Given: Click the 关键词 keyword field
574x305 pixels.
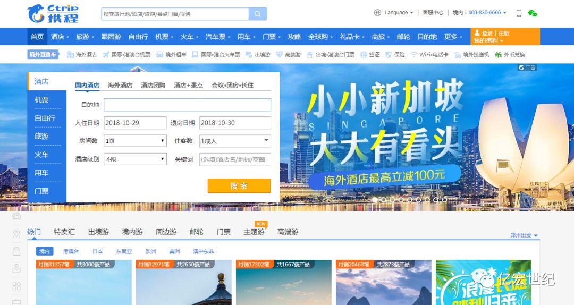Looking at the screenshot, I should [x=235, y=159].
